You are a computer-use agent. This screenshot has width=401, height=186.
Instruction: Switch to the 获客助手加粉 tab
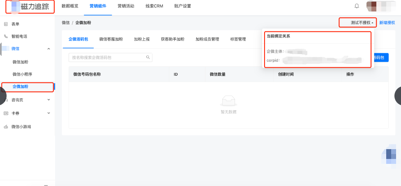pyautogui.click(x=173, y=39)
